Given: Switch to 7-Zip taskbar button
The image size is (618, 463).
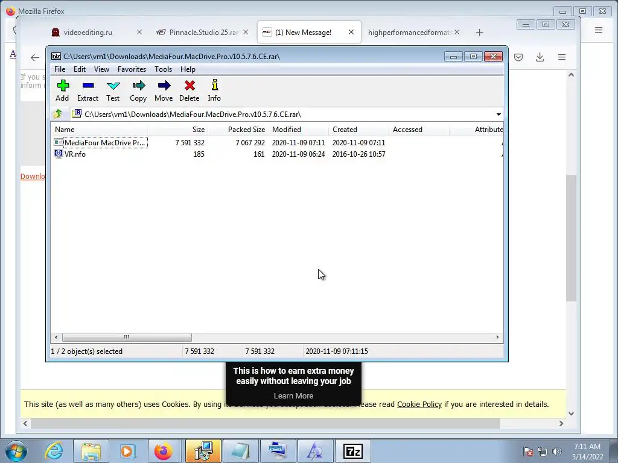Looking at the screenshot, I should [x=352, y=451].
